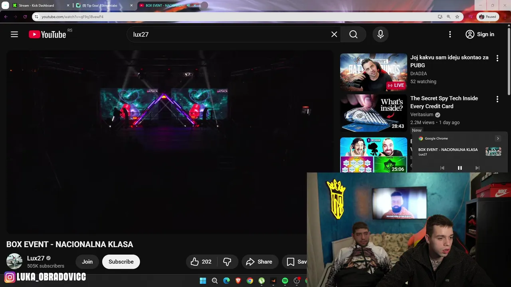The image size is (511, 287).
Task: Expand the Google Chrome media popup arrow
Action: (497, 138)
